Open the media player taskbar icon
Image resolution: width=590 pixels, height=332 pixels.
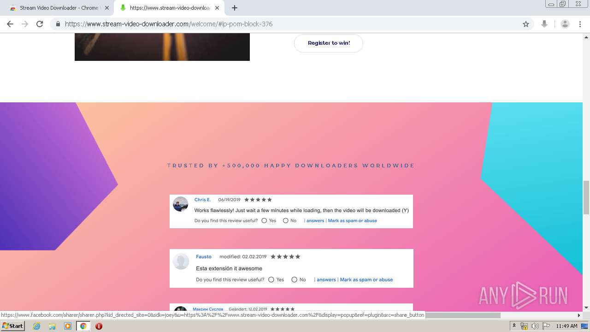[x=68, y=326]
